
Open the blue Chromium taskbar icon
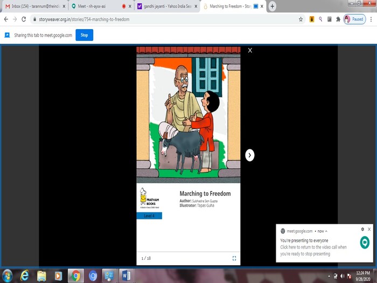93,276
